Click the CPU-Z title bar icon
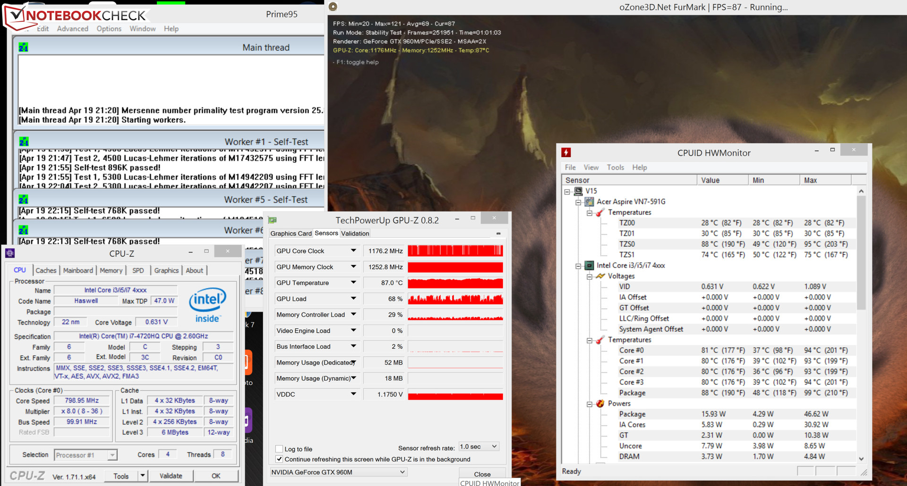907x486 pixels. (10, 253)
